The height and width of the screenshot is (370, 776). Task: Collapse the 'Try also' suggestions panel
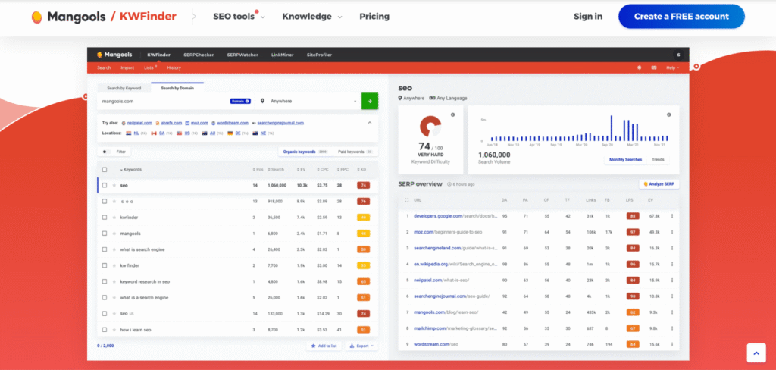click(x=369, y=122)
